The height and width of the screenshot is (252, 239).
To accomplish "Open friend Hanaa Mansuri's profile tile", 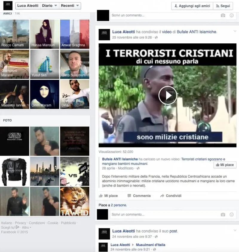I will coord(45,34).
